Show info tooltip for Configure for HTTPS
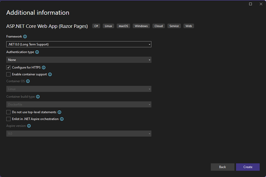Image resolution: width=266 pixels, height=177 pixels. [43, 68]
